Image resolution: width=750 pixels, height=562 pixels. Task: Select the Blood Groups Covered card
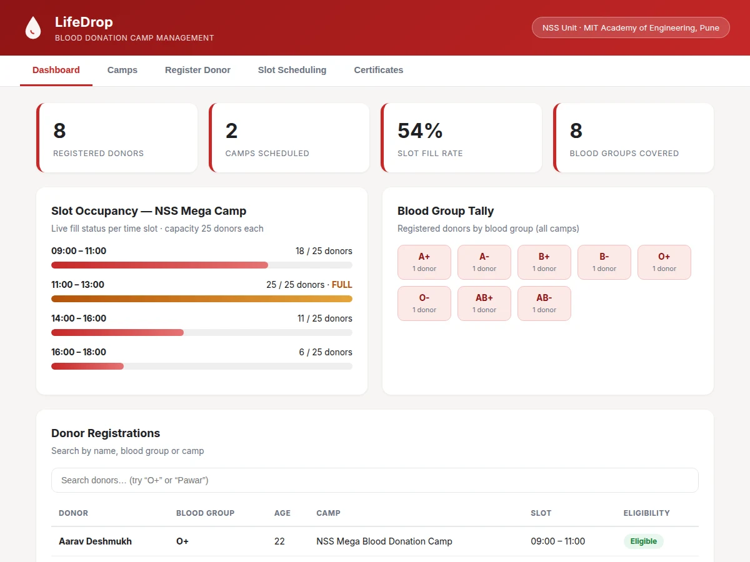click(634, 137)
